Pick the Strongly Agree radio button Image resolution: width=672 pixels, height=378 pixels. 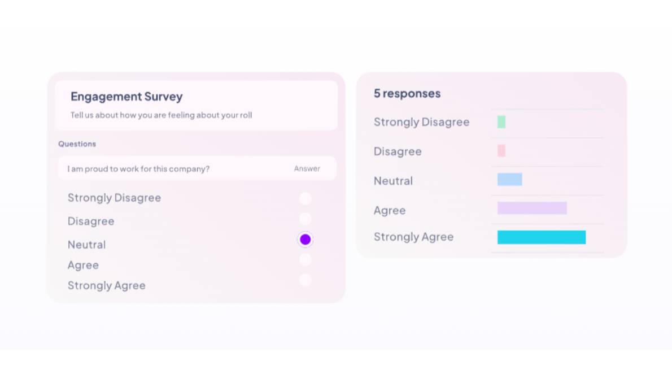point(306,280)
